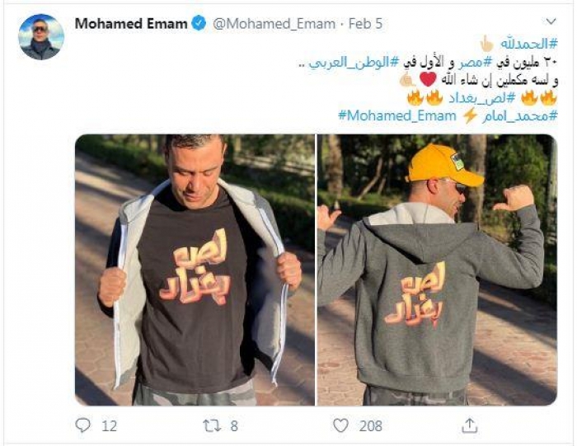Click the 208 likes count

371,426
